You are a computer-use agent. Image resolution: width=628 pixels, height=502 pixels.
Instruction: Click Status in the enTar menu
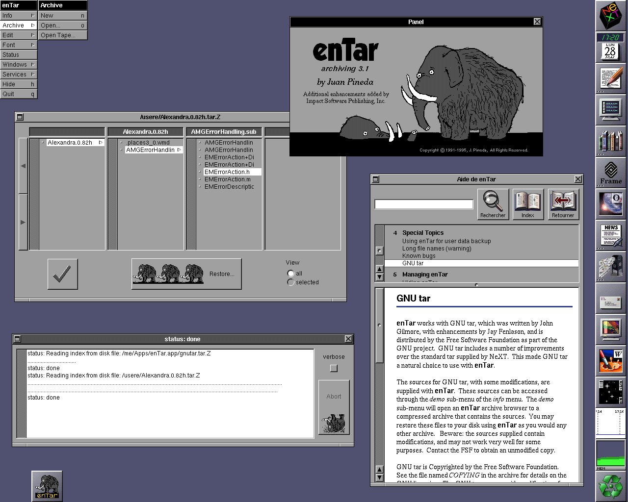(19, 55)
